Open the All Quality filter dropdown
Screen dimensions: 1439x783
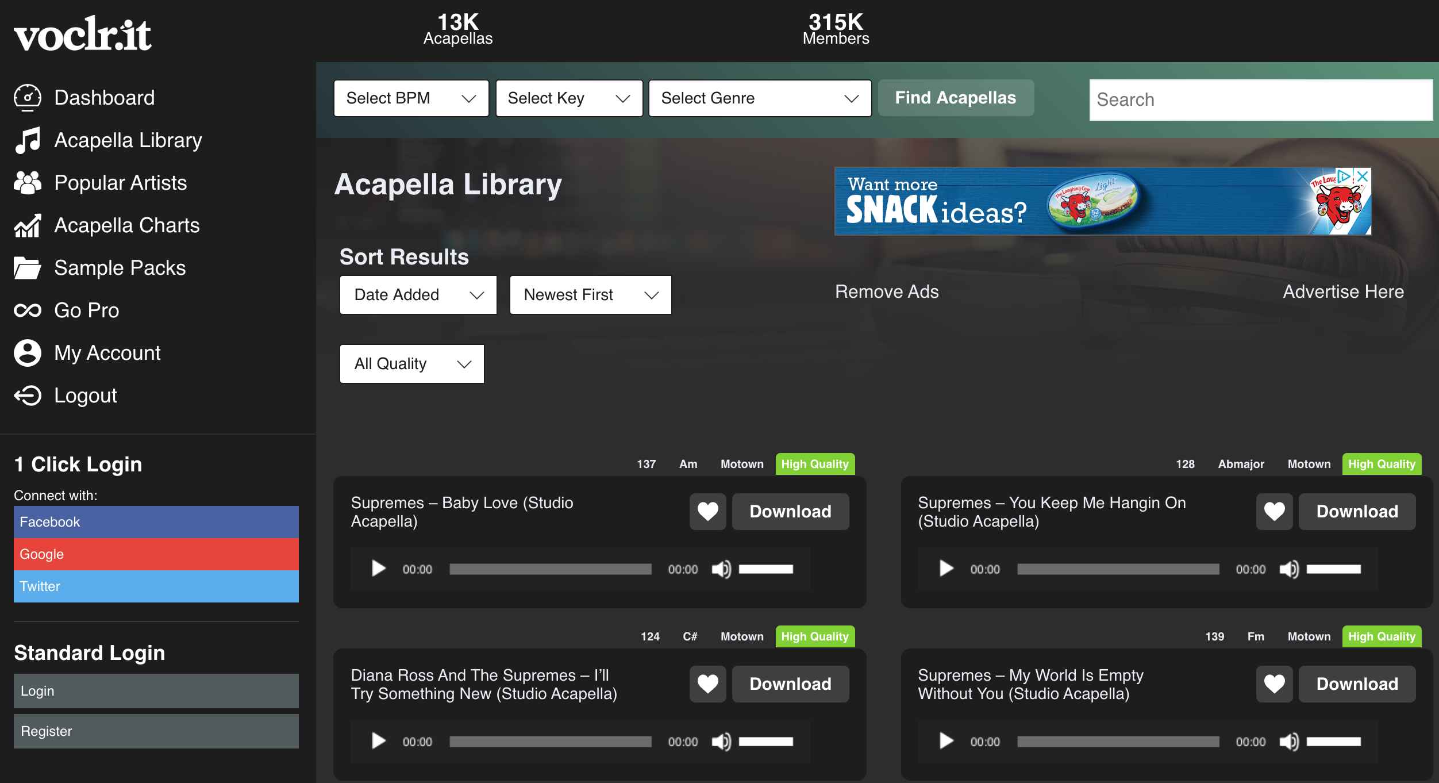pyautogui.click(x=412, y=364)
